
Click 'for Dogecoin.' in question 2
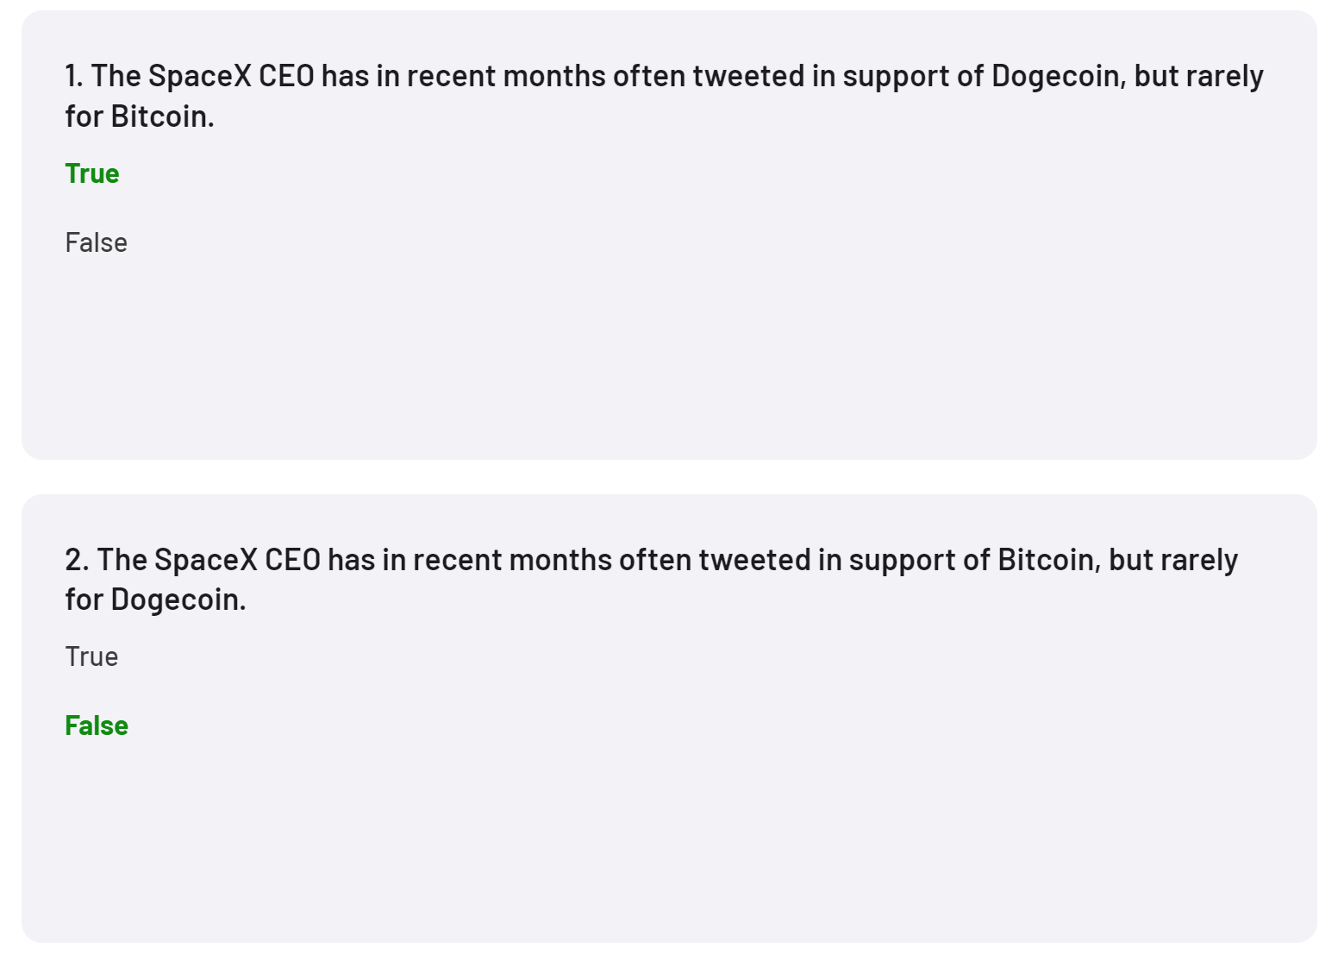click(155, 600)
